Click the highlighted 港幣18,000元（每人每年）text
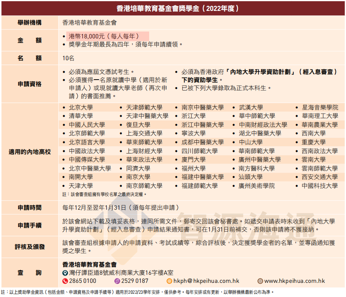The width and height of the screenshot is (346, 297). [x=104, y=36]
